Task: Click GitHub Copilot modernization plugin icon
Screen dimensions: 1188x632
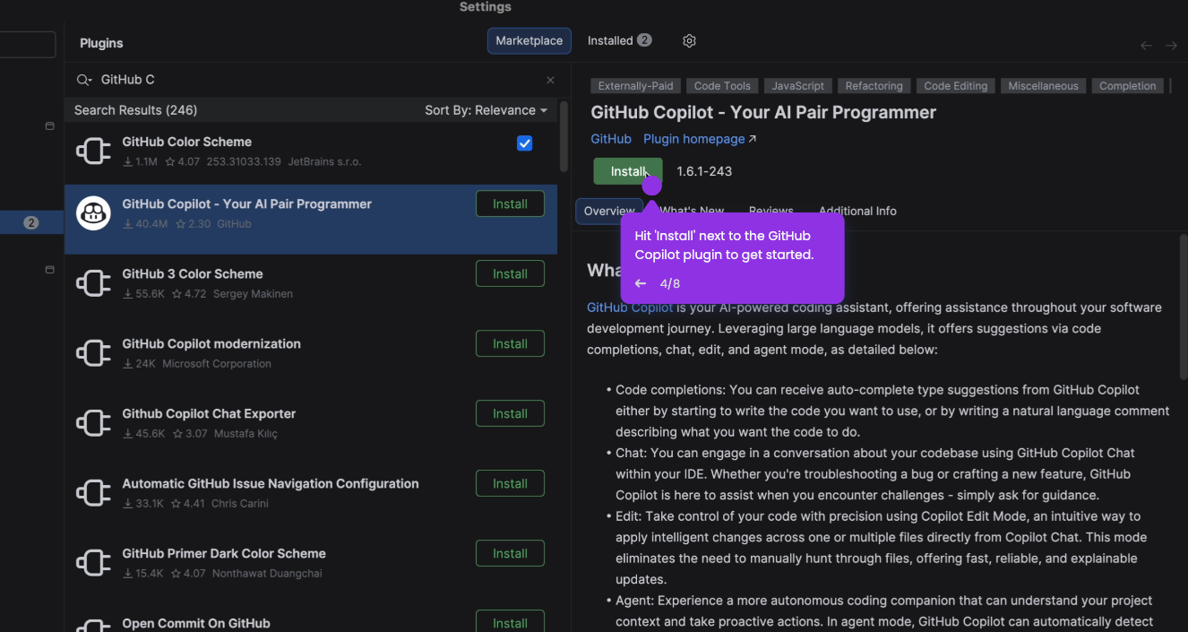Action: pos(93,353)
